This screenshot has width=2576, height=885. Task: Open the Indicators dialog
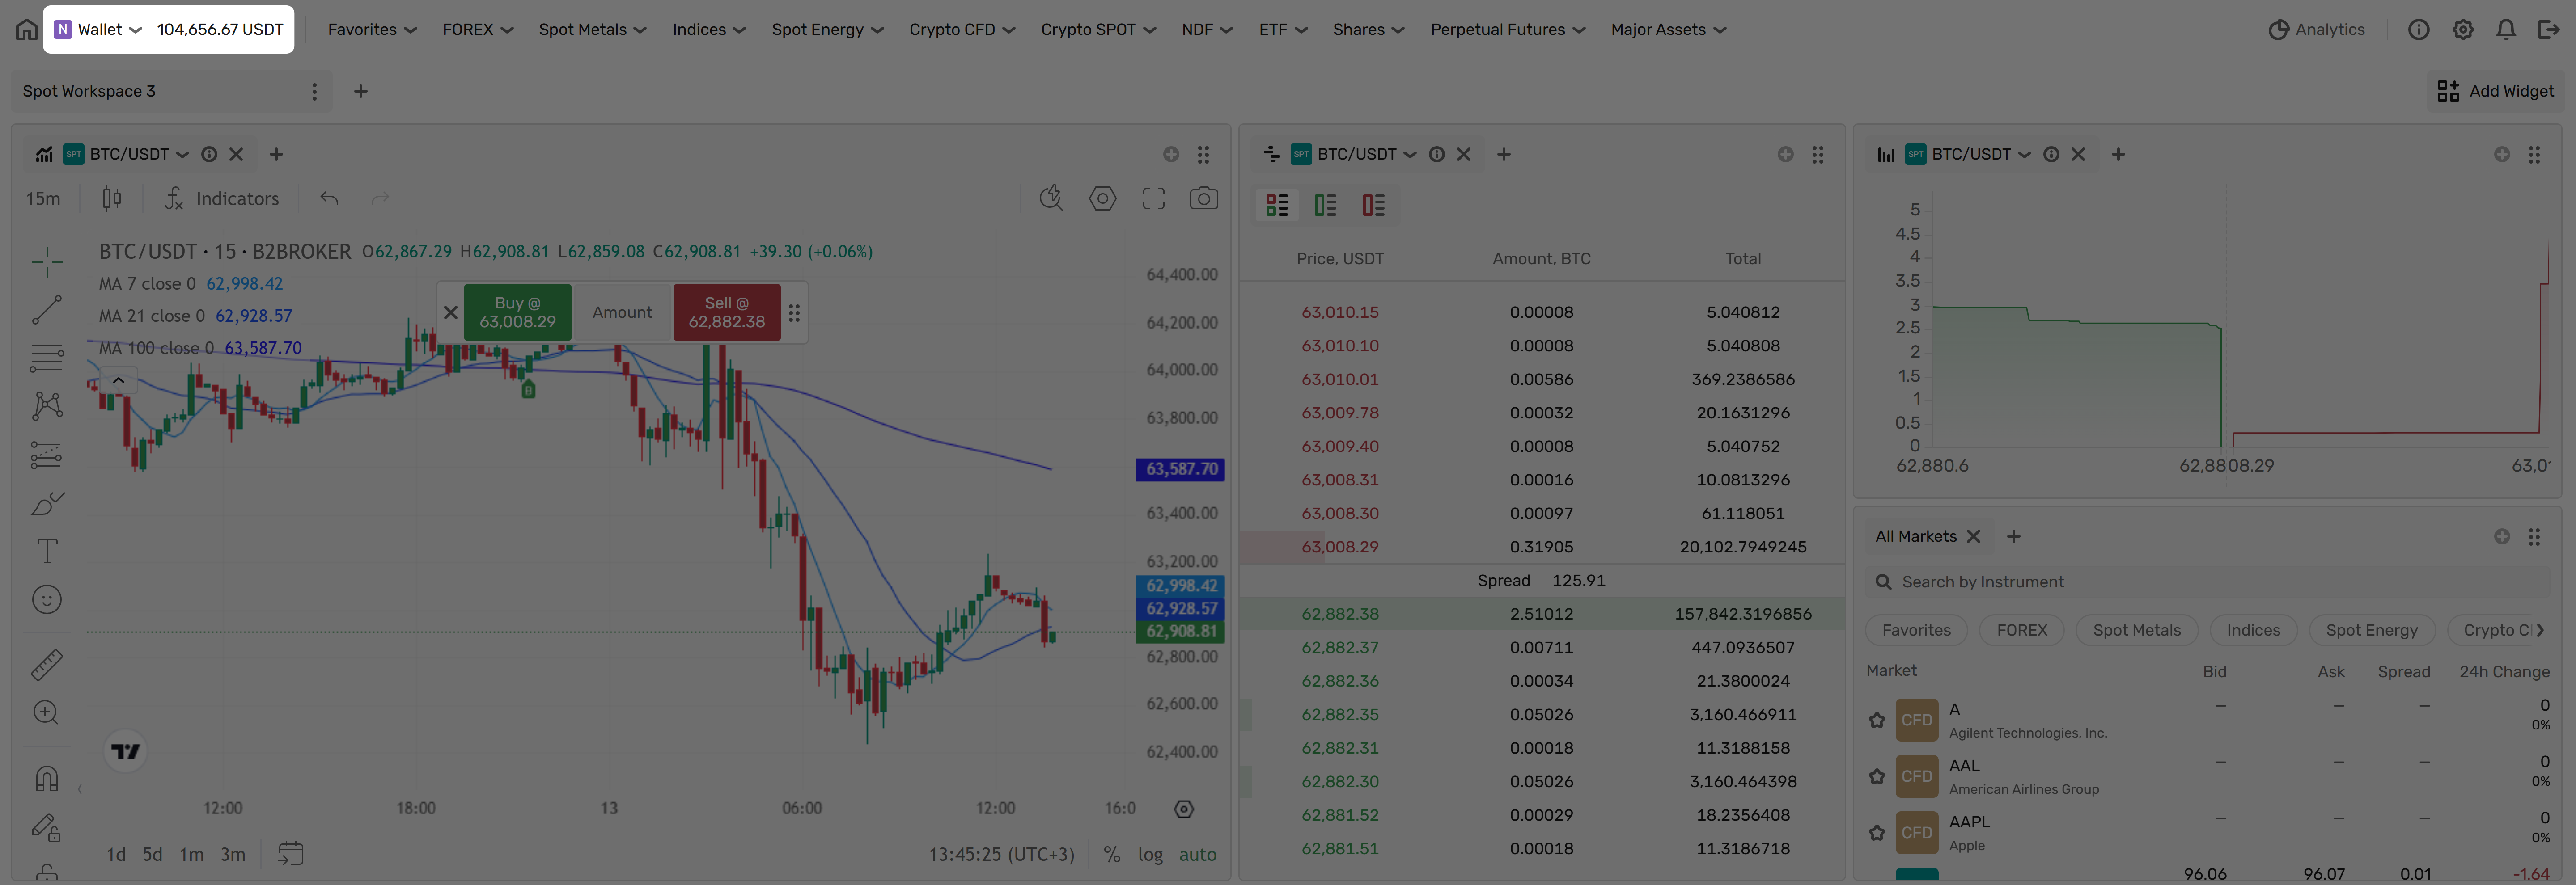(222, 199)
